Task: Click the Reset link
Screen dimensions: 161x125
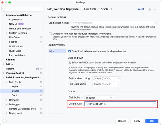Action: tap(141, 9)
